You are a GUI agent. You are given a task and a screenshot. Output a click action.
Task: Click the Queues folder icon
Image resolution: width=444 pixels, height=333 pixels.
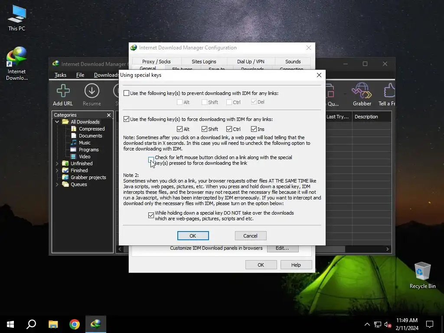pyautogui.click(x=65, y=184)
